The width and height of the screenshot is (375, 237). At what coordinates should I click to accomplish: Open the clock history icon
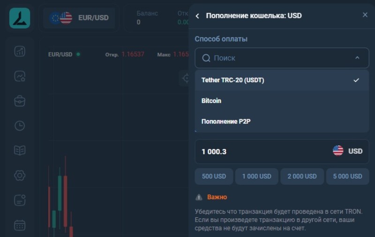coord(20,126)
